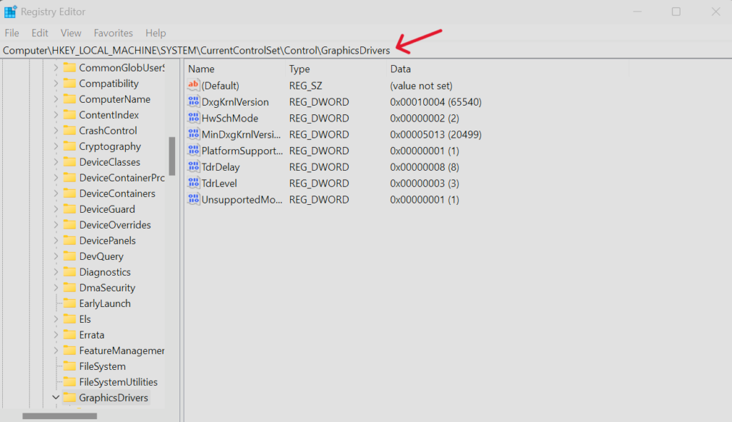This screenshot has height=422, width=732.
Task: Click the FileSystemUtilities folder icon
Action: click(69, 382)
